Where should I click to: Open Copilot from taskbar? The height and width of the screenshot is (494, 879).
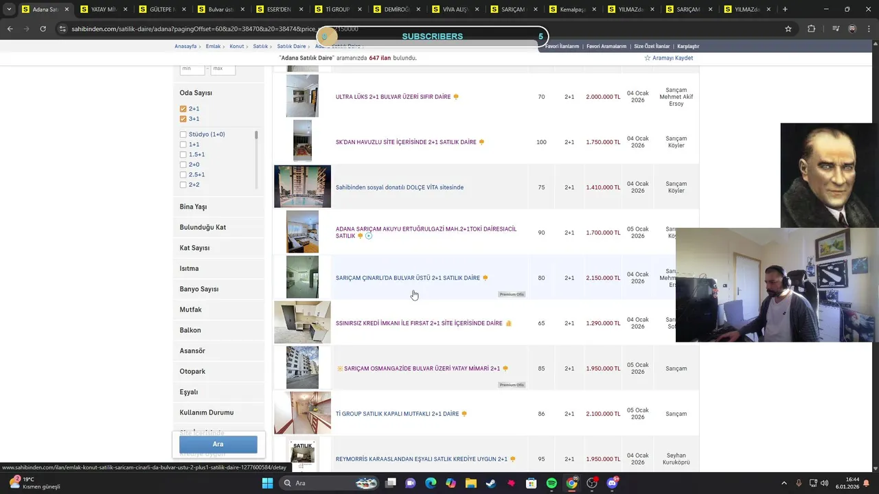(450, 483)
